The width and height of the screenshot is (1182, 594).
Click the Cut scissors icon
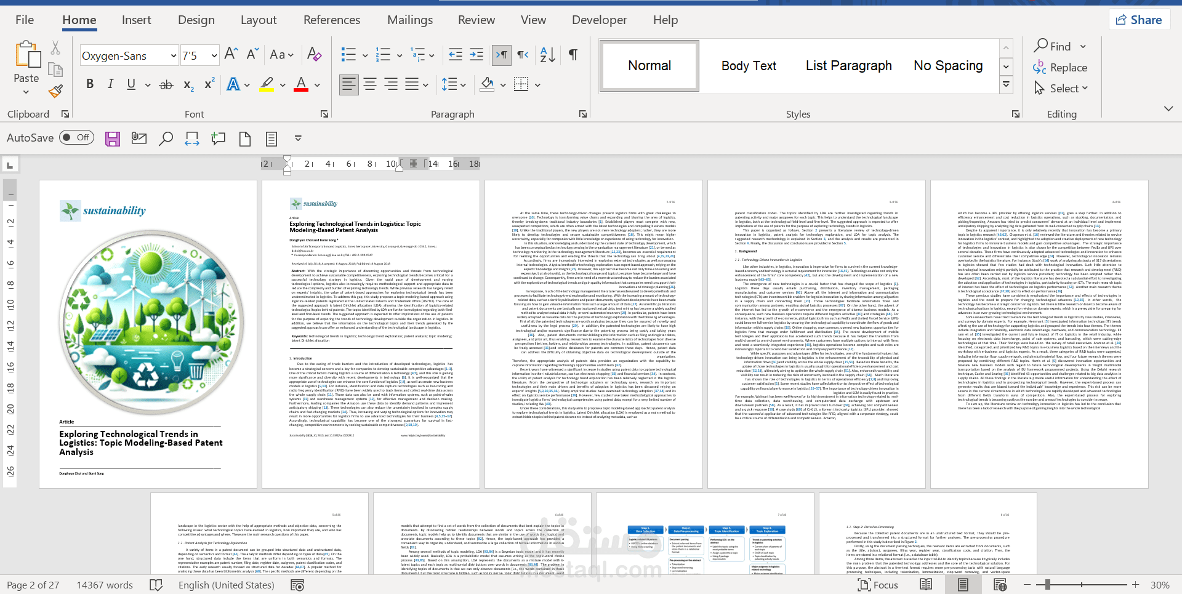(55, 48)
